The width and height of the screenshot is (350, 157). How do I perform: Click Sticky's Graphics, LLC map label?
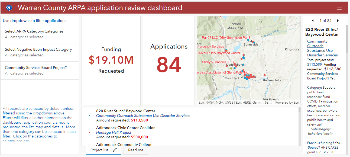tap(218, 62)
